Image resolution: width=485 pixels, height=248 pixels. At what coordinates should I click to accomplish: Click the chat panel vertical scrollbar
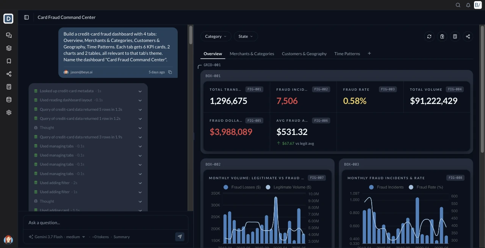coord(191,35)
